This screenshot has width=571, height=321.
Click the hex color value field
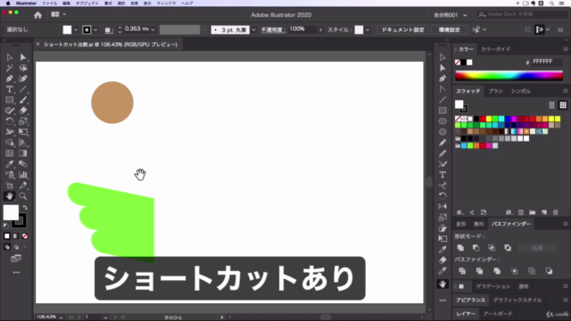pyautogui.click(x=547, y=62)
